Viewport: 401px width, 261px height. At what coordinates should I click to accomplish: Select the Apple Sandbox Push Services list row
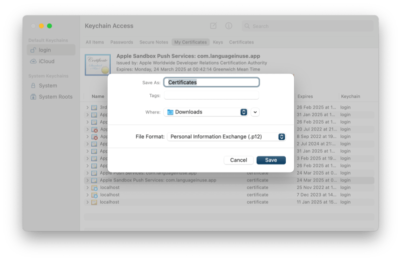229,180
